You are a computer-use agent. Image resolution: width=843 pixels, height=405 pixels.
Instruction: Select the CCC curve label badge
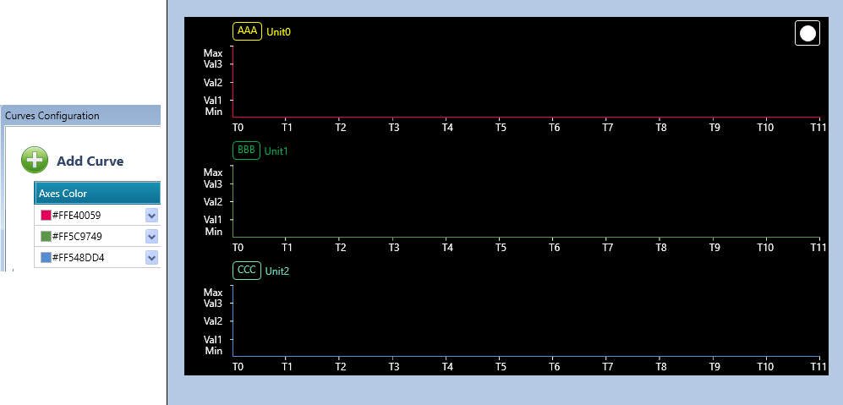click(x=246, y=271)
